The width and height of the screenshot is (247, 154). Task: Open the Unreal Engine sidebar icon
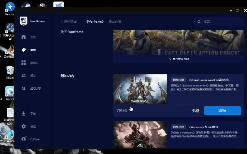[24, 88]
